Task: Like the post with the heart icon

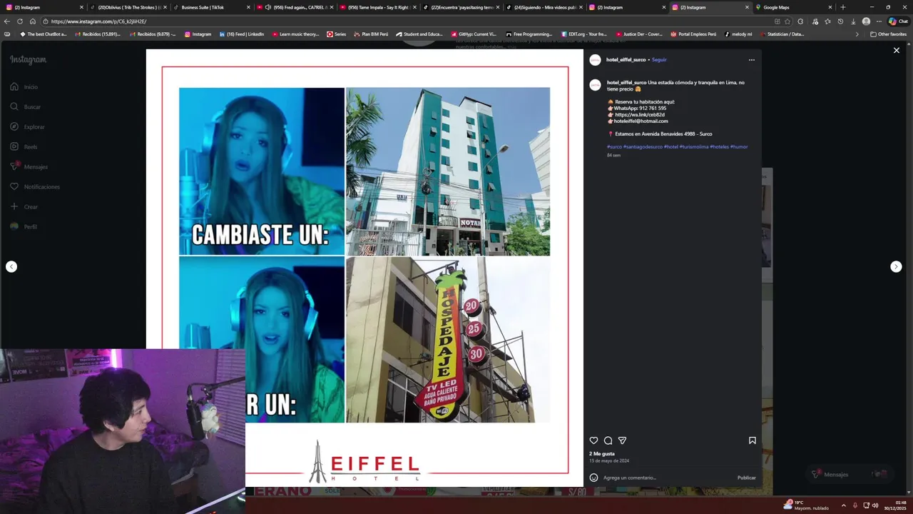Action: (593, 440)
